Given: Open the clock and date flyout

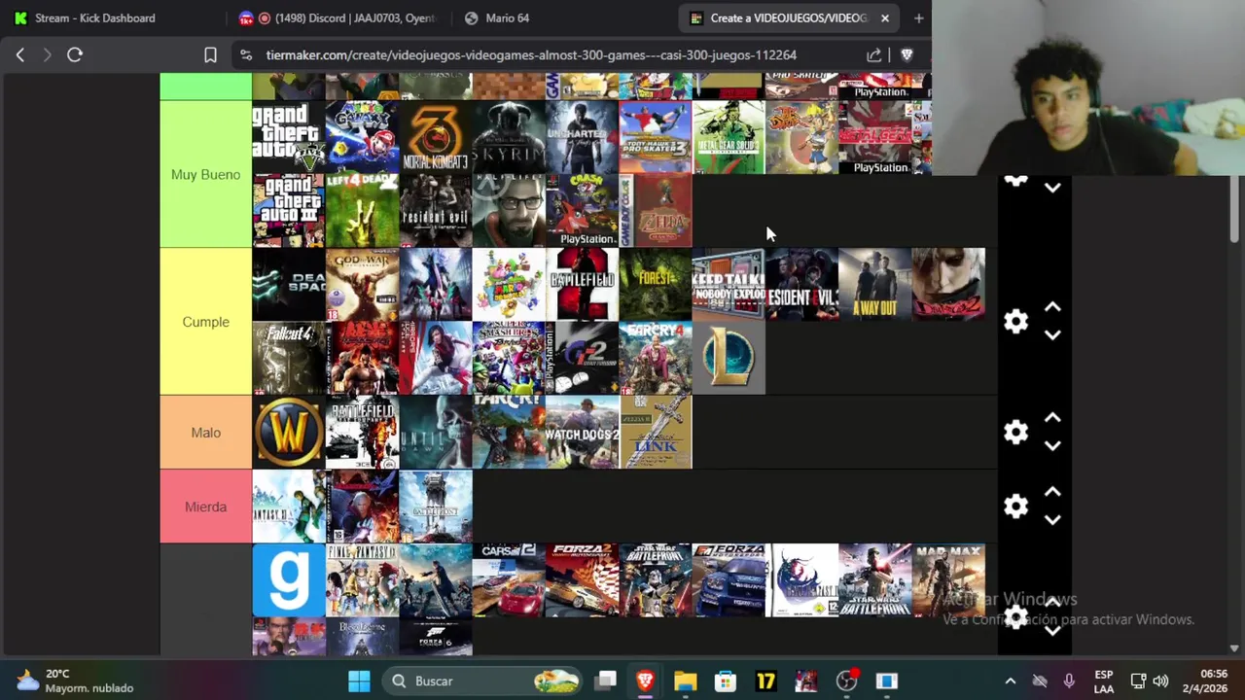Looking at the screenshot, I should pos(1205,682).
